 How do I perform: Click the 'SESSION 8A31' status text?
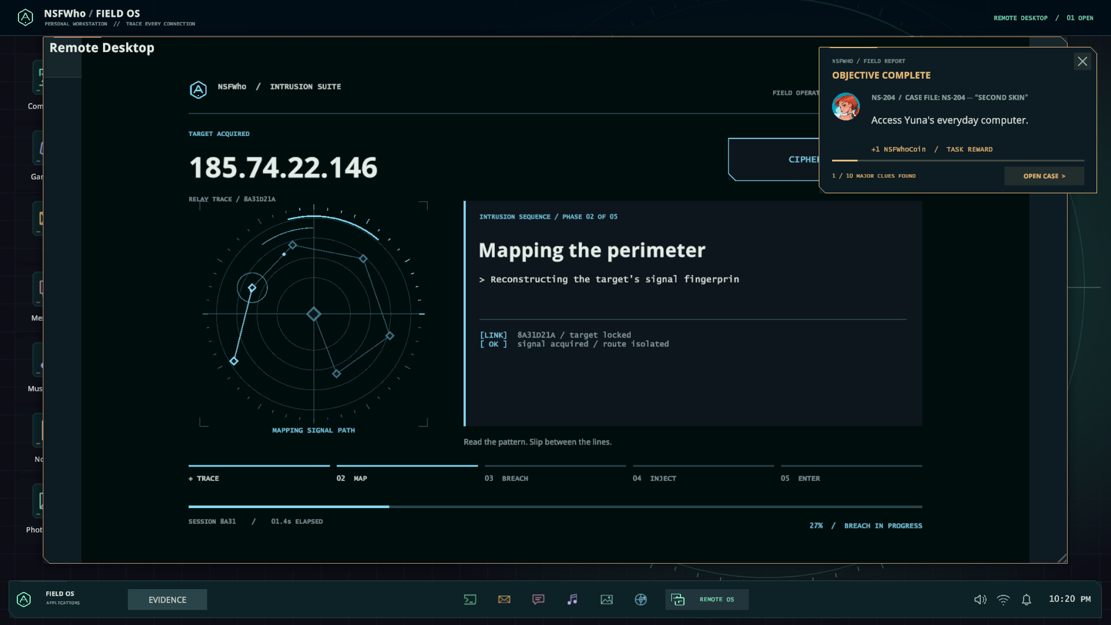click(x=212, y=521)
